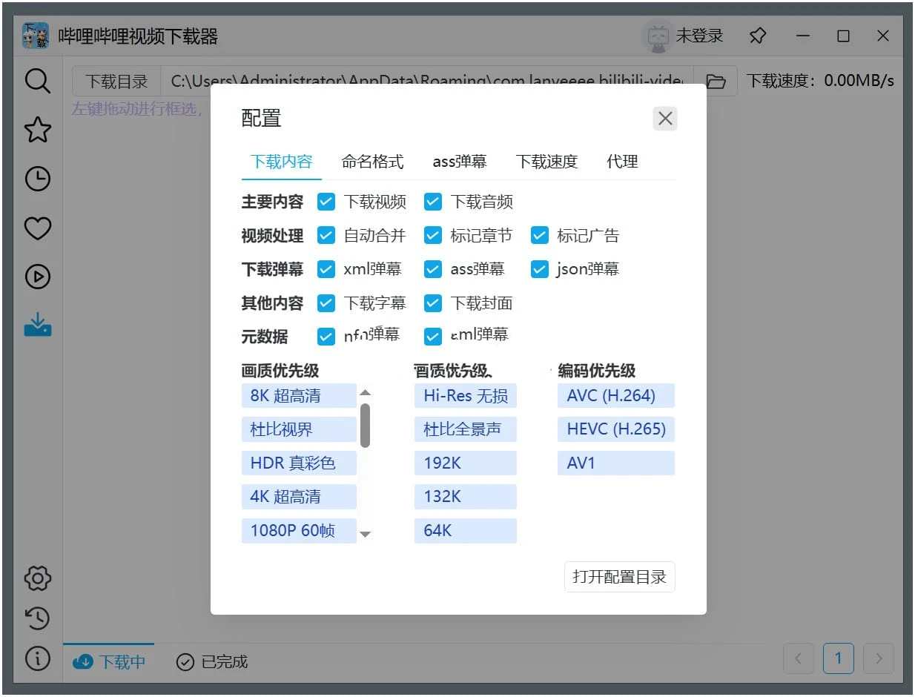Switch to the 代理 tab
This screenshot has width=915, height=697.
tap(621, 162)
